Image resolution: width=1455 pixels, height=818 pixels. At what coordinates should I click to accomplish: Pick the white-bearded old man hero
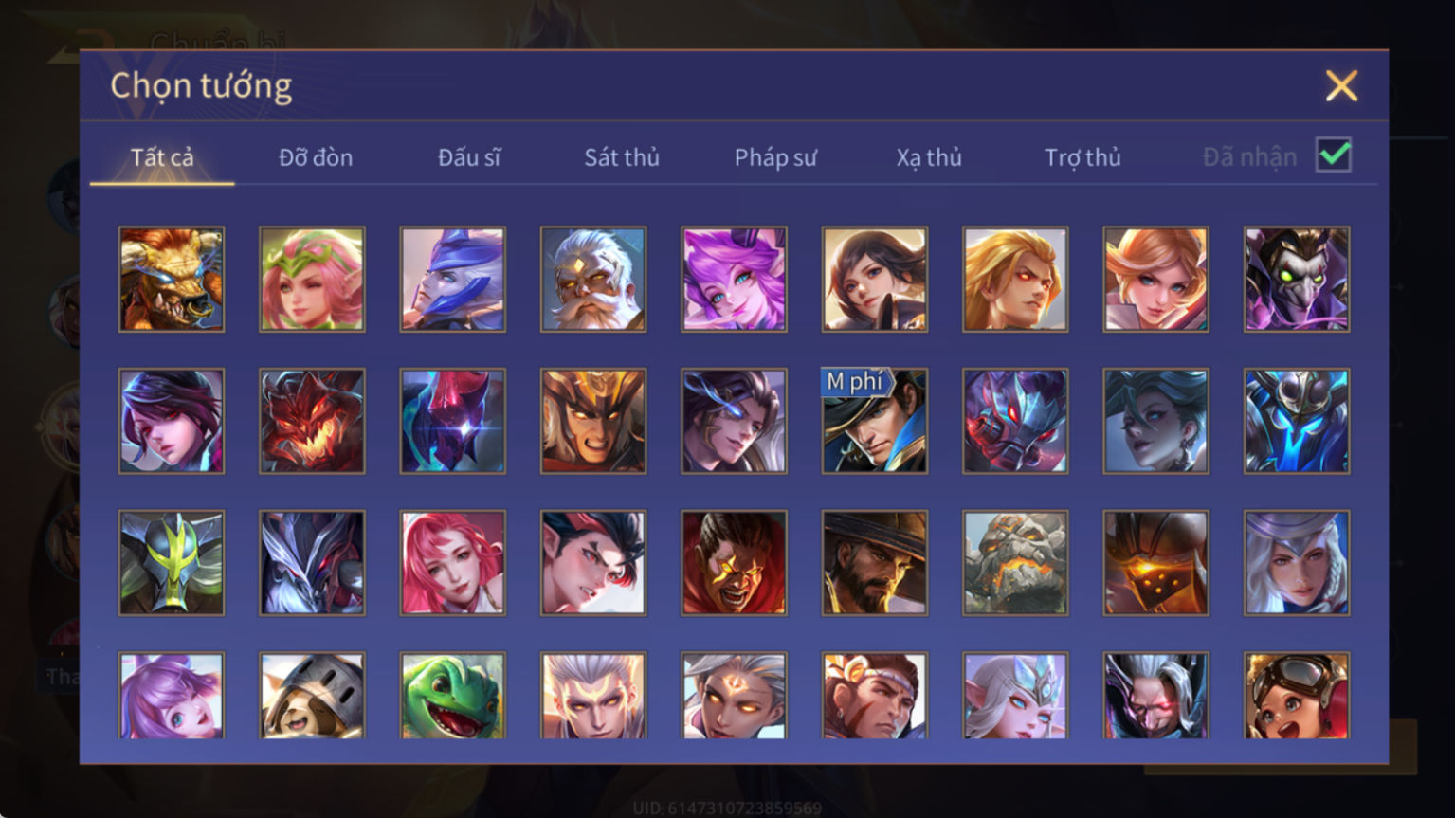coord(593,279)
